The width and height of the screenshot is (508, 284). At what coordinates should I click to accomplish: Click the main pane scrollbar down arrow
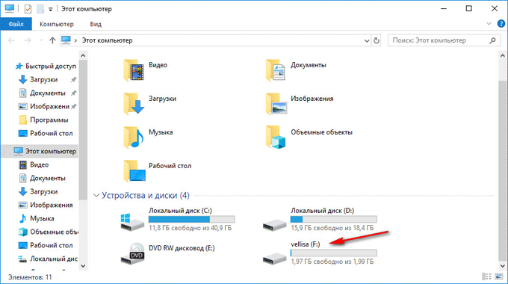point(503,266)
